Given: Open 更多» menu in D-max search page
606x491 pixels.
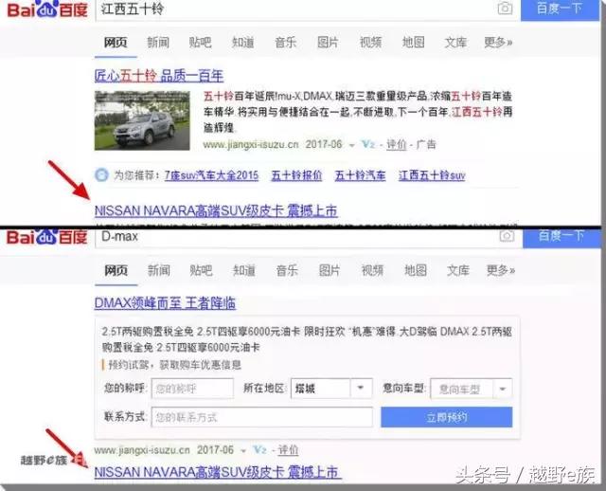Looking at the screenshot, I should click(x=501, y=270).
